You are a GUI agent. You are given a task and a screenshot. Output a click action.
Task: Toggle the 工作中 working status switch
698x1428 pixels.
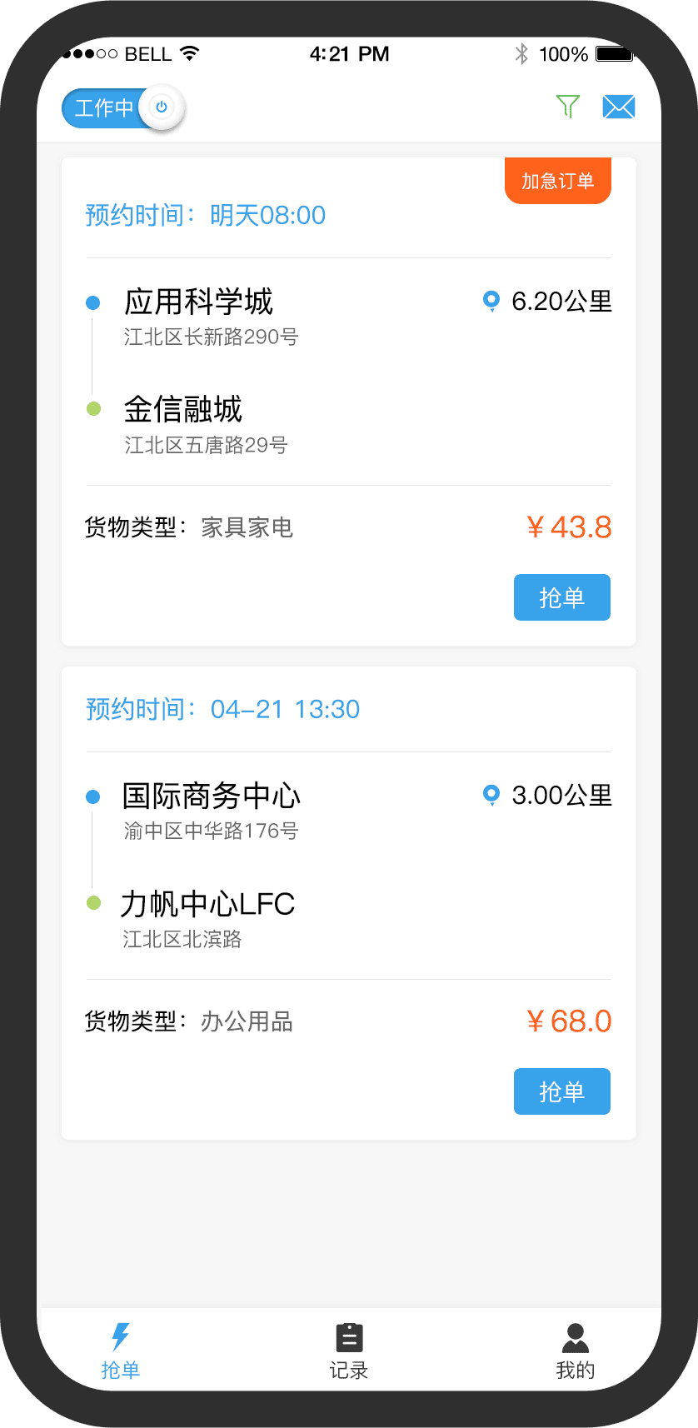tap(122, 108)
